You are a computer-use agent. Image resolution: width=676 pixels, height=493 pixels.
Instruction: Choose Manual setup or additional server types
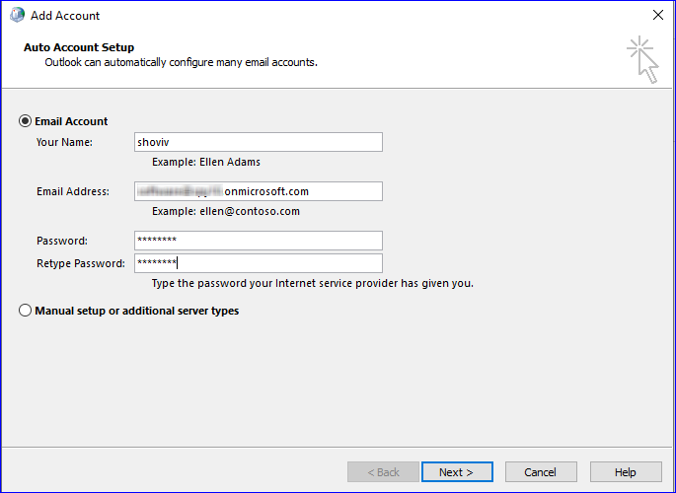(x=25, y=311)
